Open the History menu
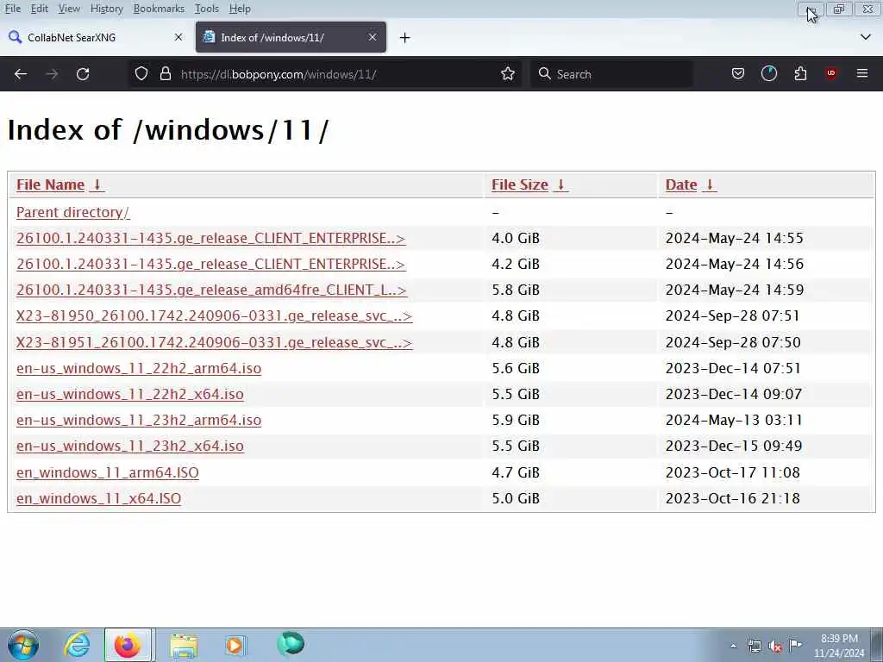The image size is (883, 662). [x=106, y=9]
